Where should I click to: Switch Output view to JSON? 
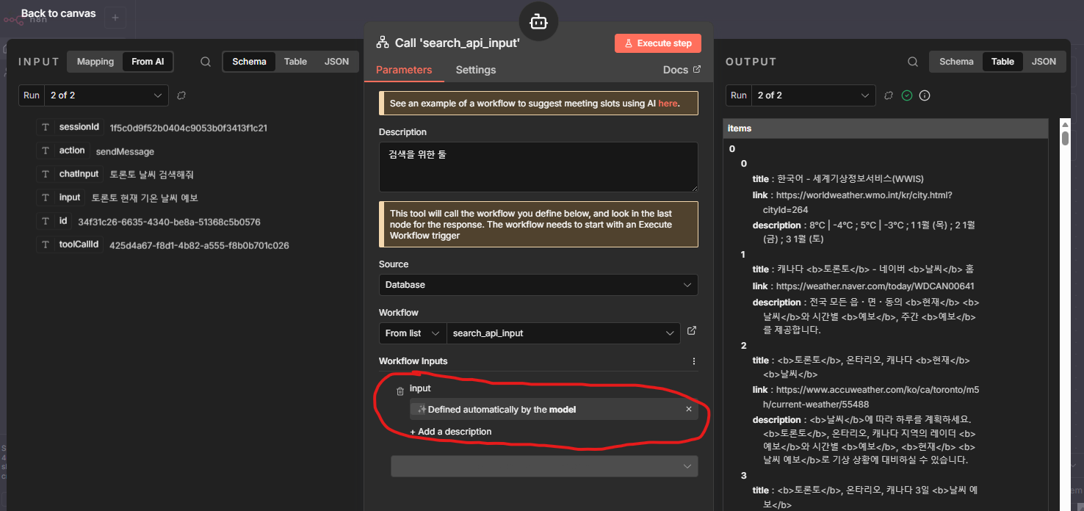click(1044, 62)
